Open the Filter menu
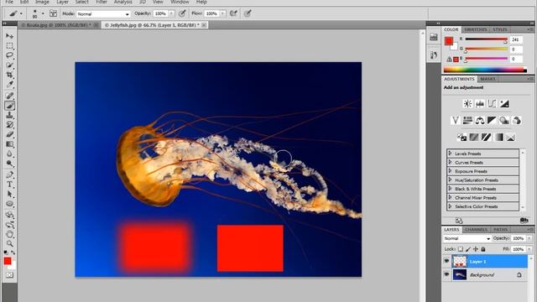This screenshot has width=537, height=302. pyautogui.click(x=102, y=2)
